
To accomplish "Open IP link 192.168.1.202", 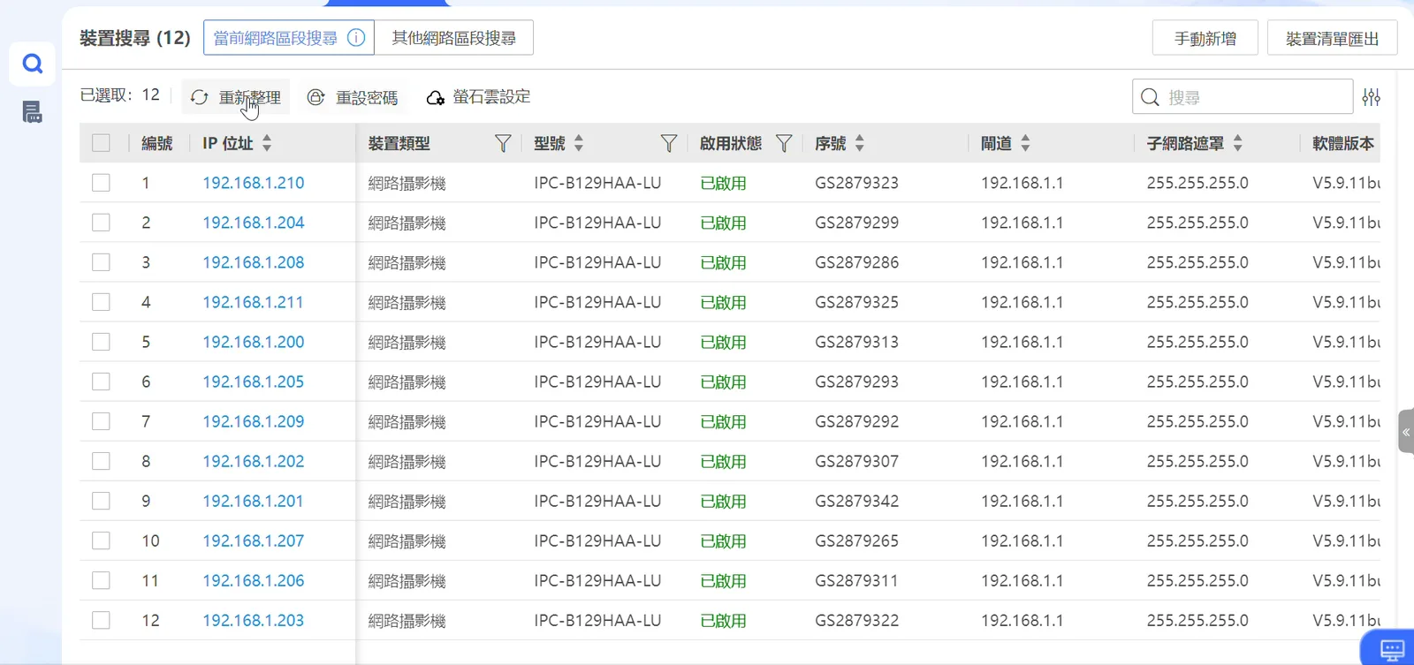I will pos(253,461).
